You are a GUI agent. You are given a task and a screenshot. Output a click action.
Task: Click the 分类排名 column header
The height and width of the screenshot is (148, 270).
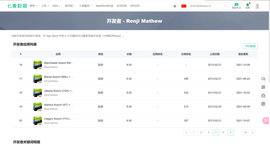186,54
